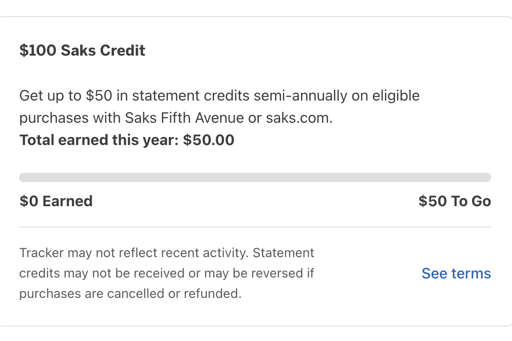Click the saks.com mention in the description
This screenshot has height=341, width=512.
pyautogui.click(x=300, y=117)
